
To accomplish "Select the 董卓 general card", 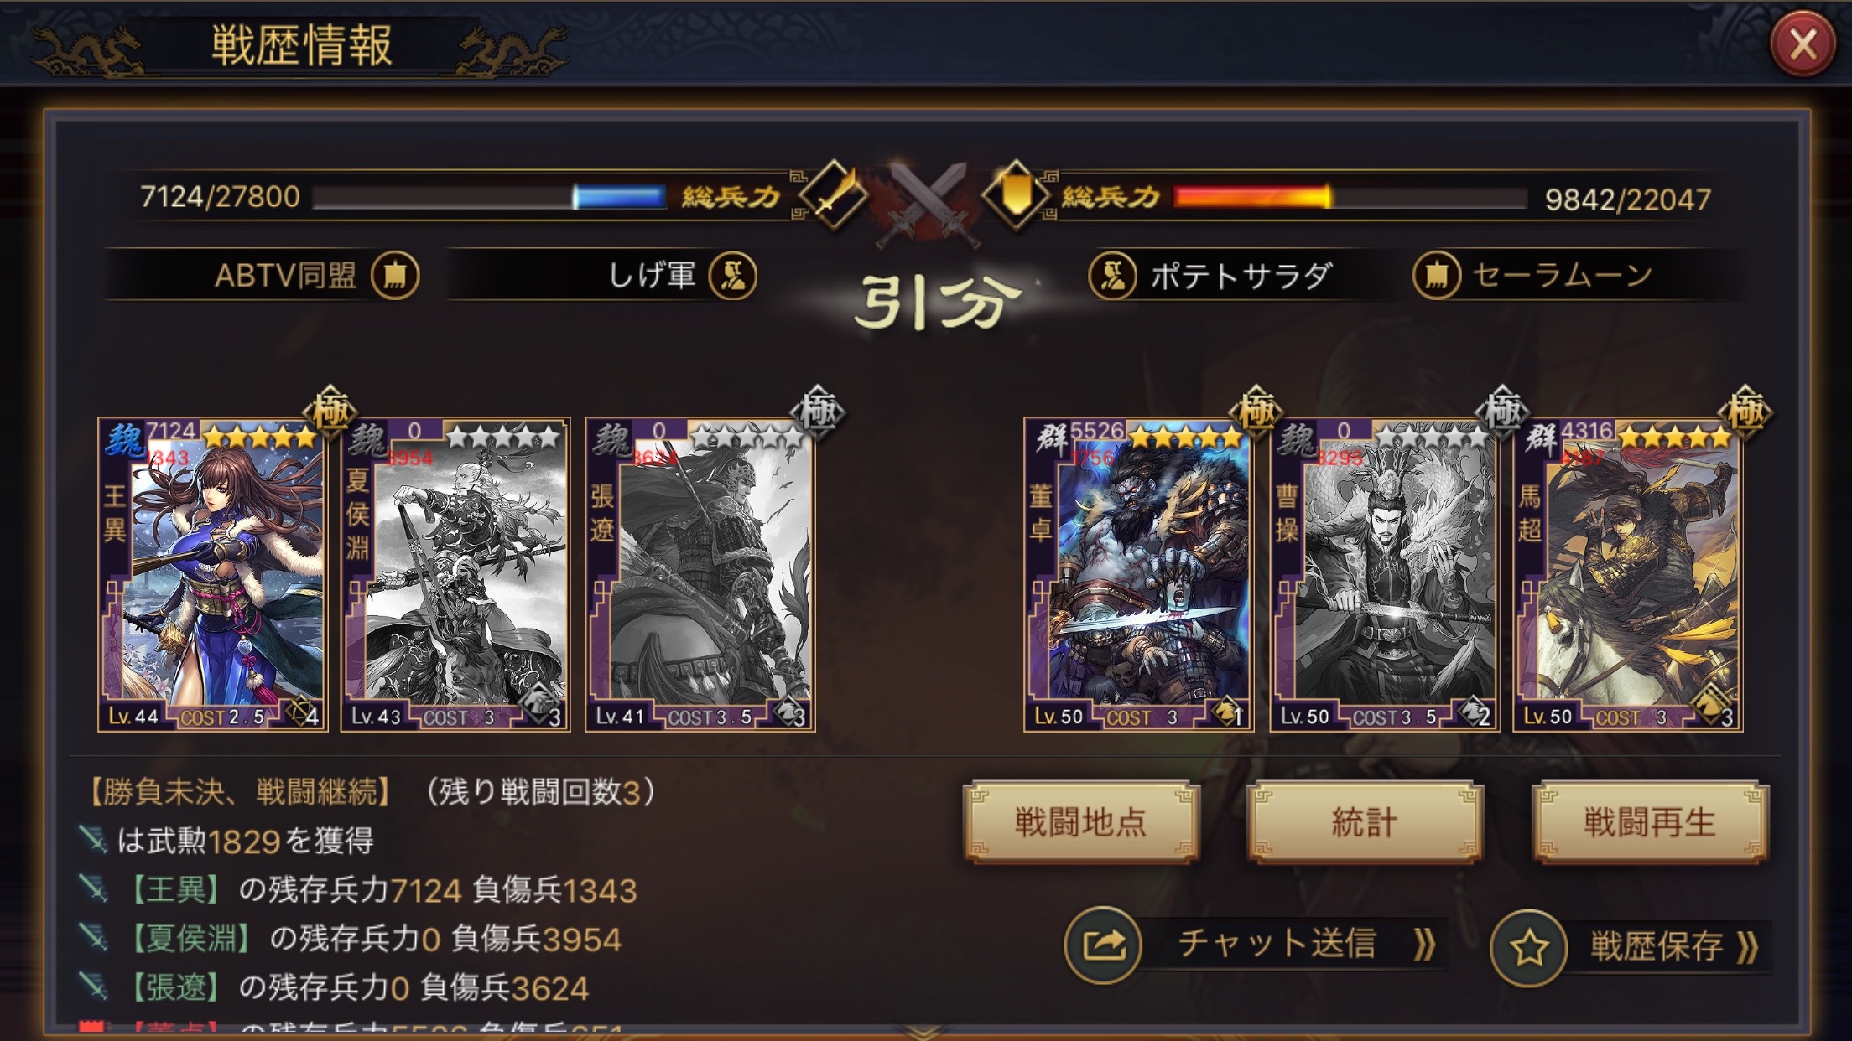I will click(x=1138, y=574).
